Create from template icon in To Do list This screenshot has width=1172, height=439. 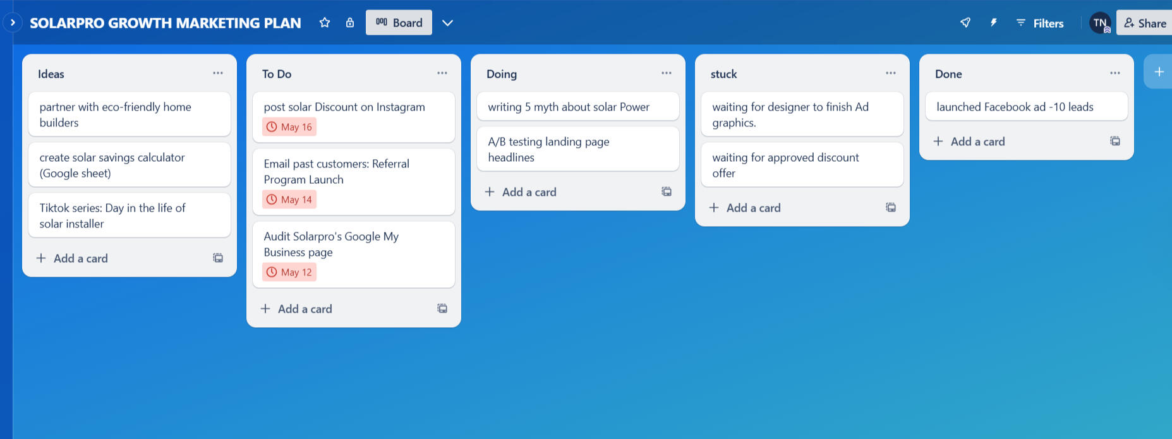pyautogui.click(x=442, y=308)
